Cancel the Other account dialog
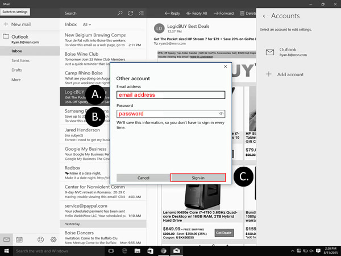 click(143, 177)
